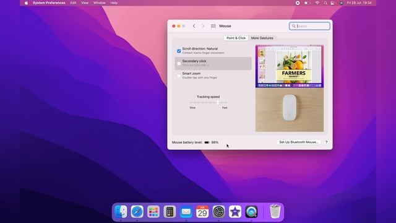Open Calendar showing 29 in Dock
This screenshot has width=396, height=223.
[x=202, y=211]
